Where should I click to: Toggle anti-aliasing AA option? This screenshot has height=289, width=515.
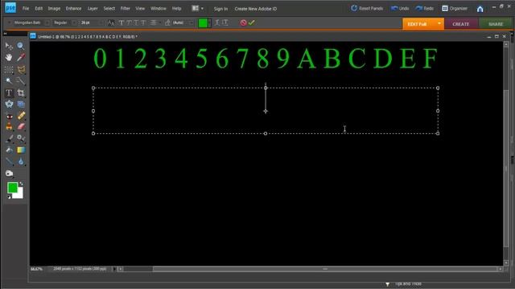click(x=111, y=22)
